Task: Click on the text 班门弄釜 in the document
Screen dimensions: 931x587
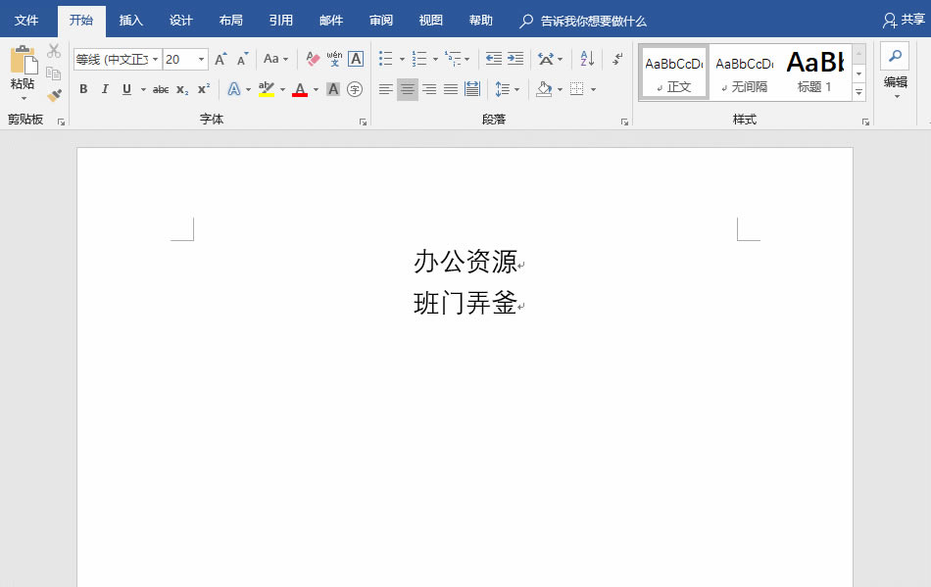Action: pos(465,303)
